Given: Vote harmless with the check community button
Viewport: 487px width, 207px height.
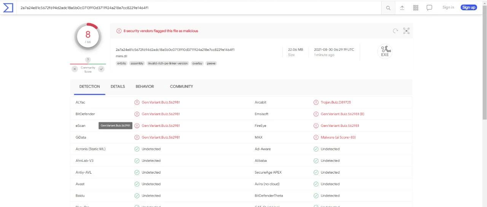Looking at the screenshot, I should coord(101,69).
